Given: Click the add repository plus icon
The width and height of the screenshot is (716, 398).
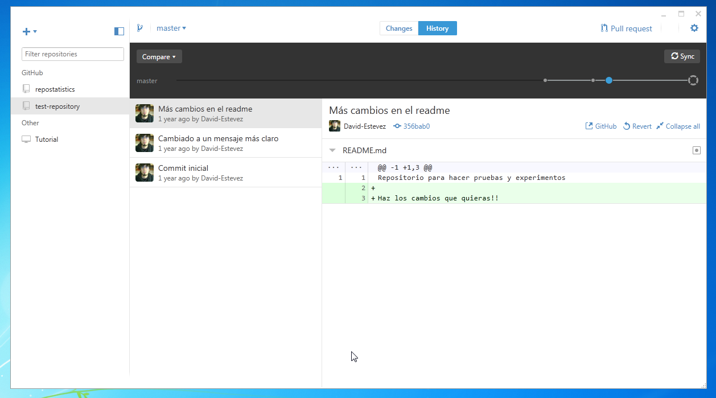Looking at the screenshot, I should coord(27,31).
